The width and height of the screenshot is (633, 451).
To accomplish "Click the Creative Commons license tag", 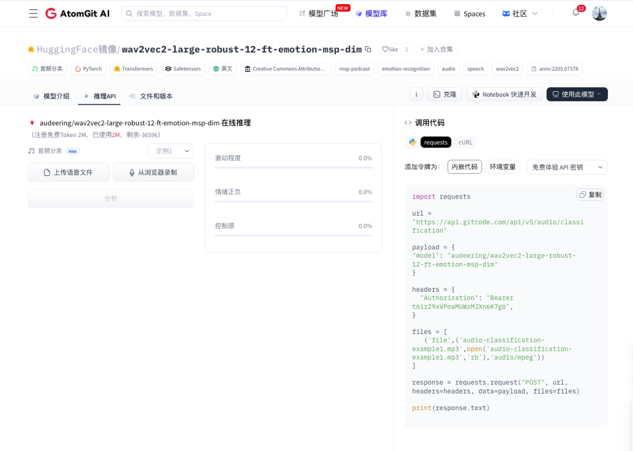I will point(285,69).
